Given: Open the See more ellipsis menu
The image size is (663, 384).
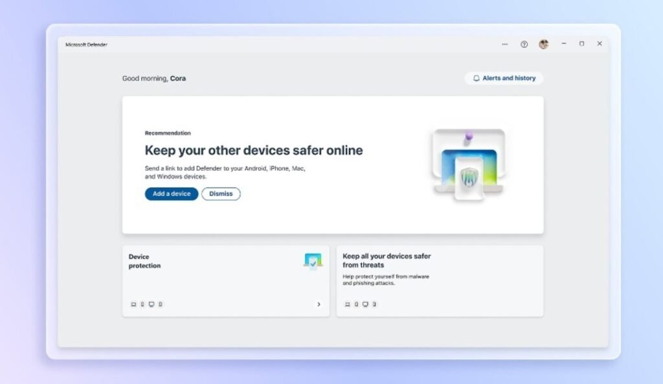Looking at the screenshot, I should [504, 44].
